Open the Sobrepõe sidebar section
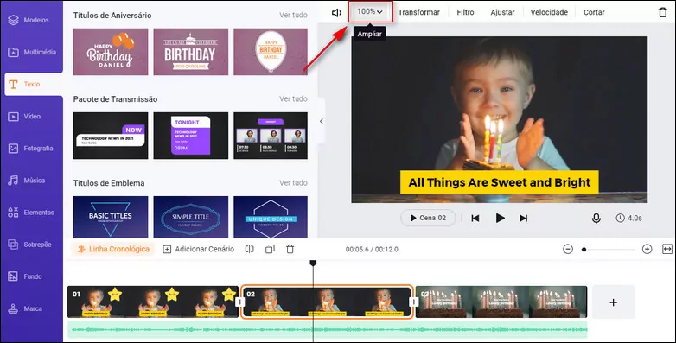The width and height of the screenshot is (676, 343). pyautogui.click(x=29, y=245)
